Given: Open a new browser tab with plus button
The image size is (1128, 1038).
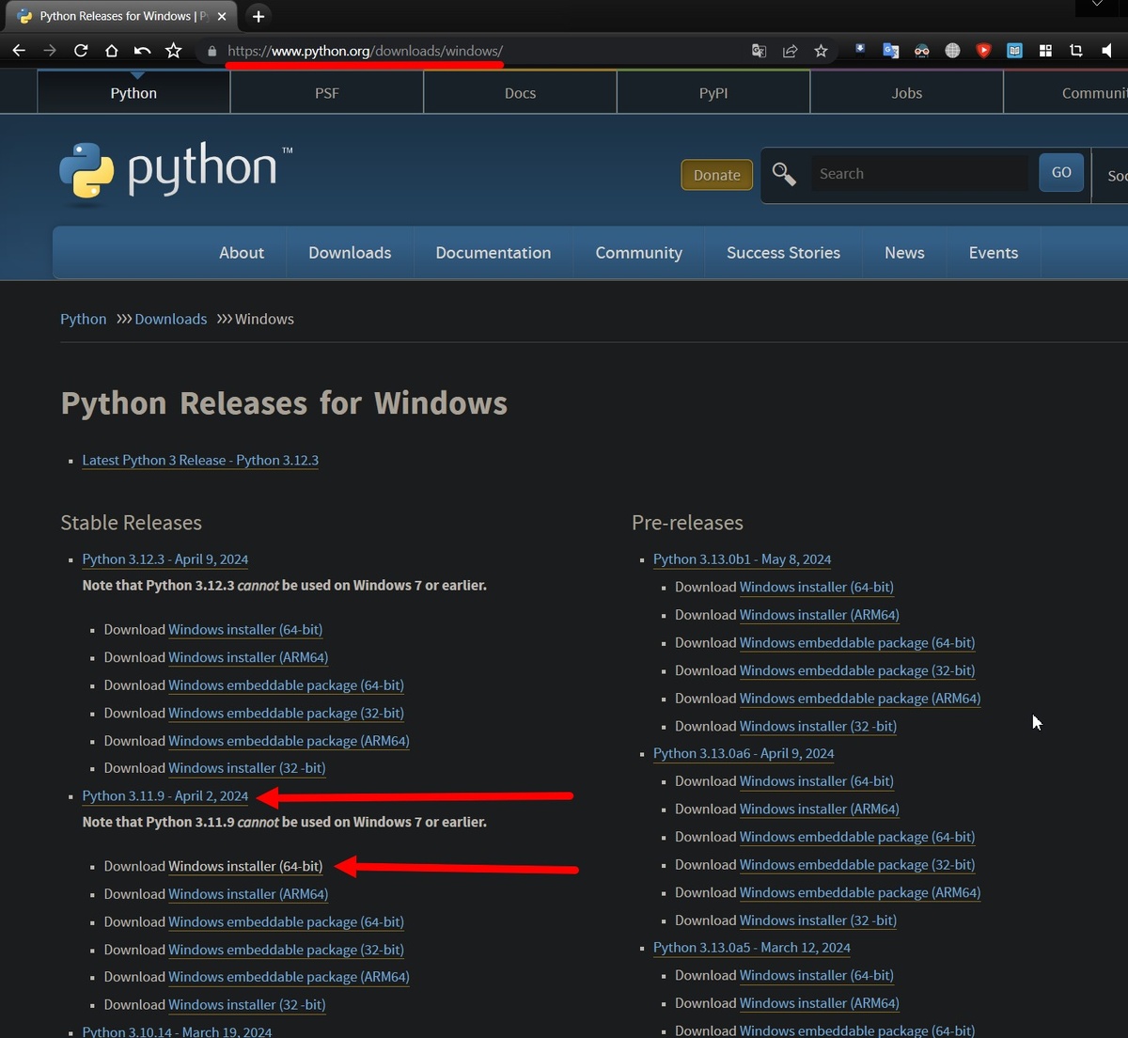Looking at the screenshot, I should coord(258,16).
